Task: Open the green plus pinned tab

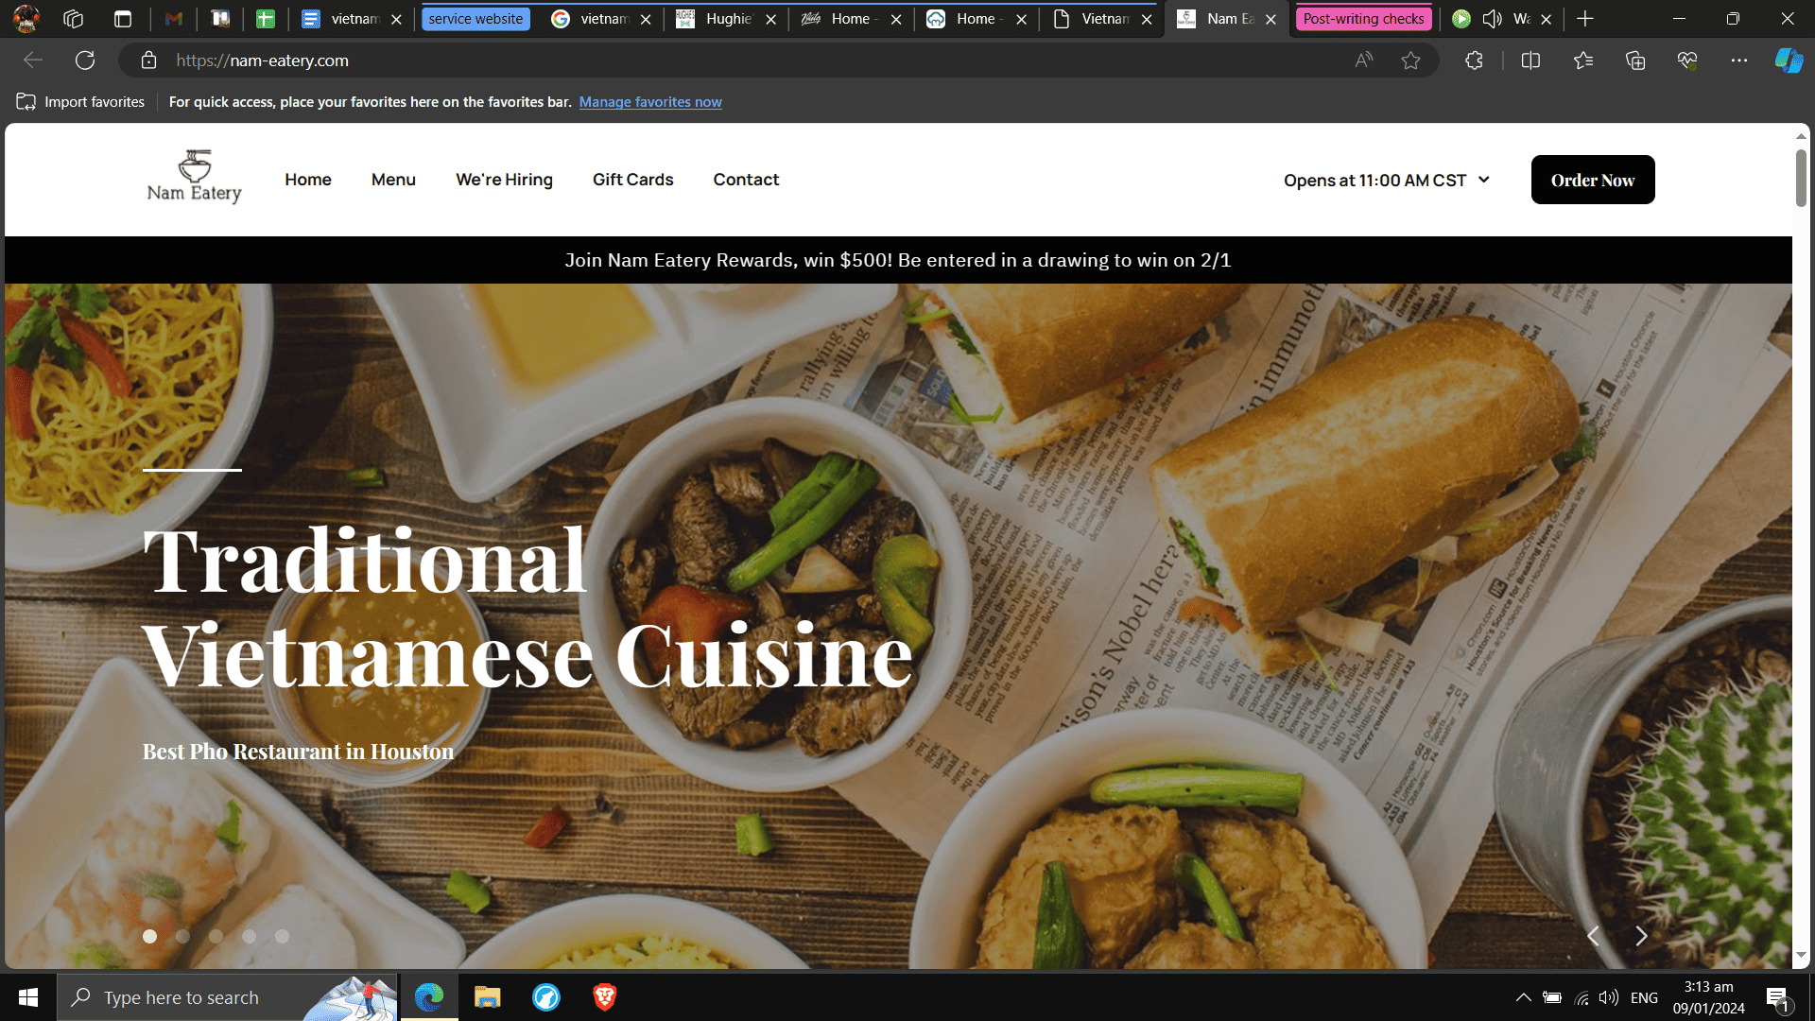Action: [x=266, y=19]
